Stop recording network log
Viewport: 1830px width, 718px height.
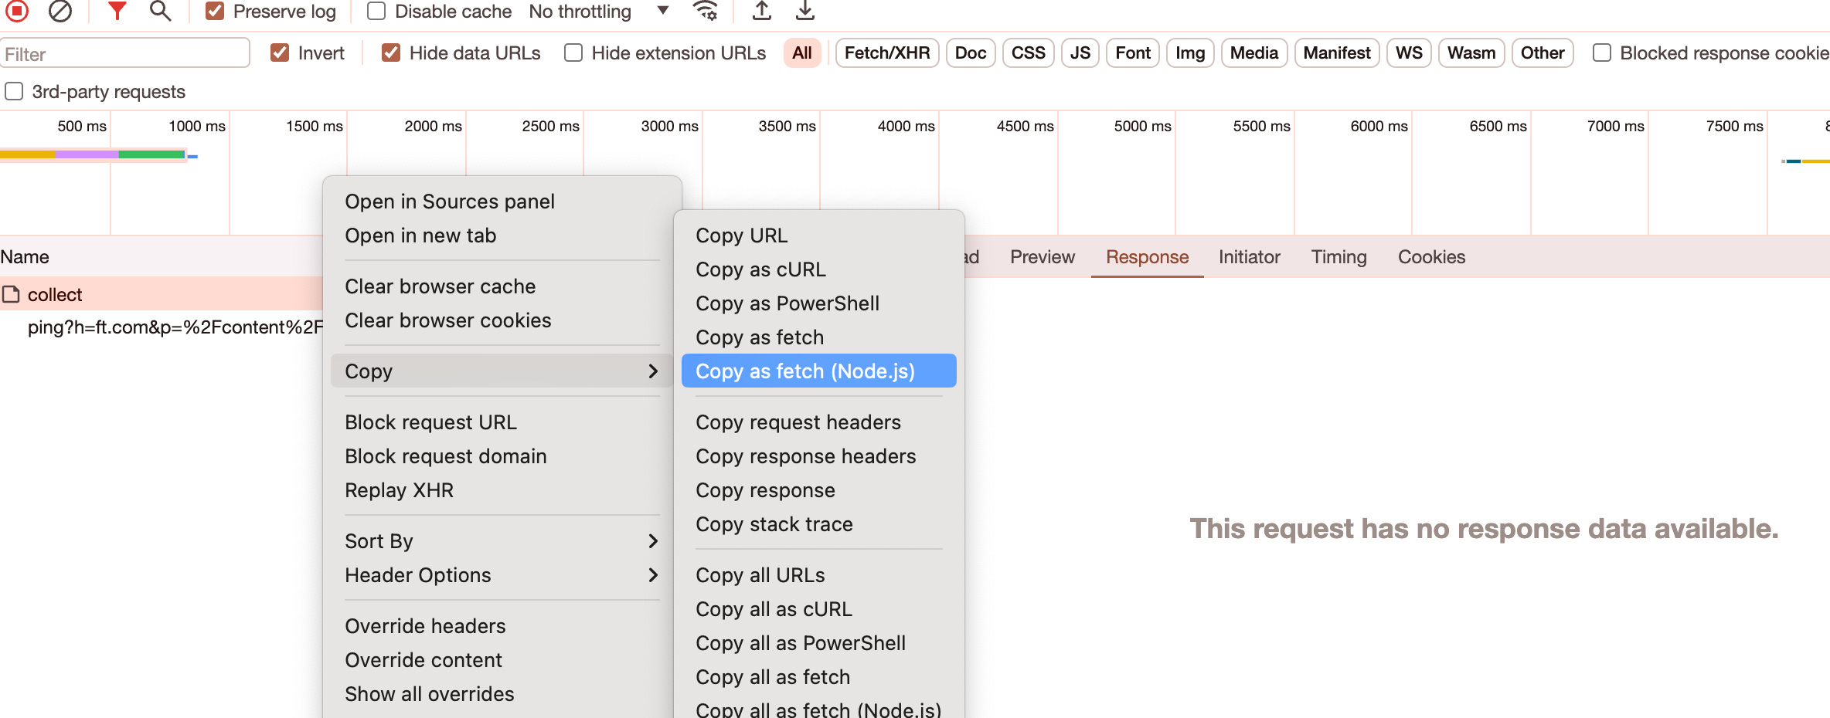[17, 11]
